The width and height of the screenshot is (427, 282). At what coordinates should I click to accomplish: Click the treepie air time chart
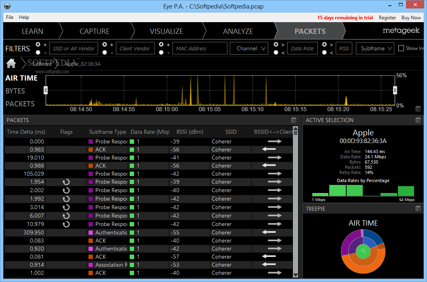(x=363, y=251)
